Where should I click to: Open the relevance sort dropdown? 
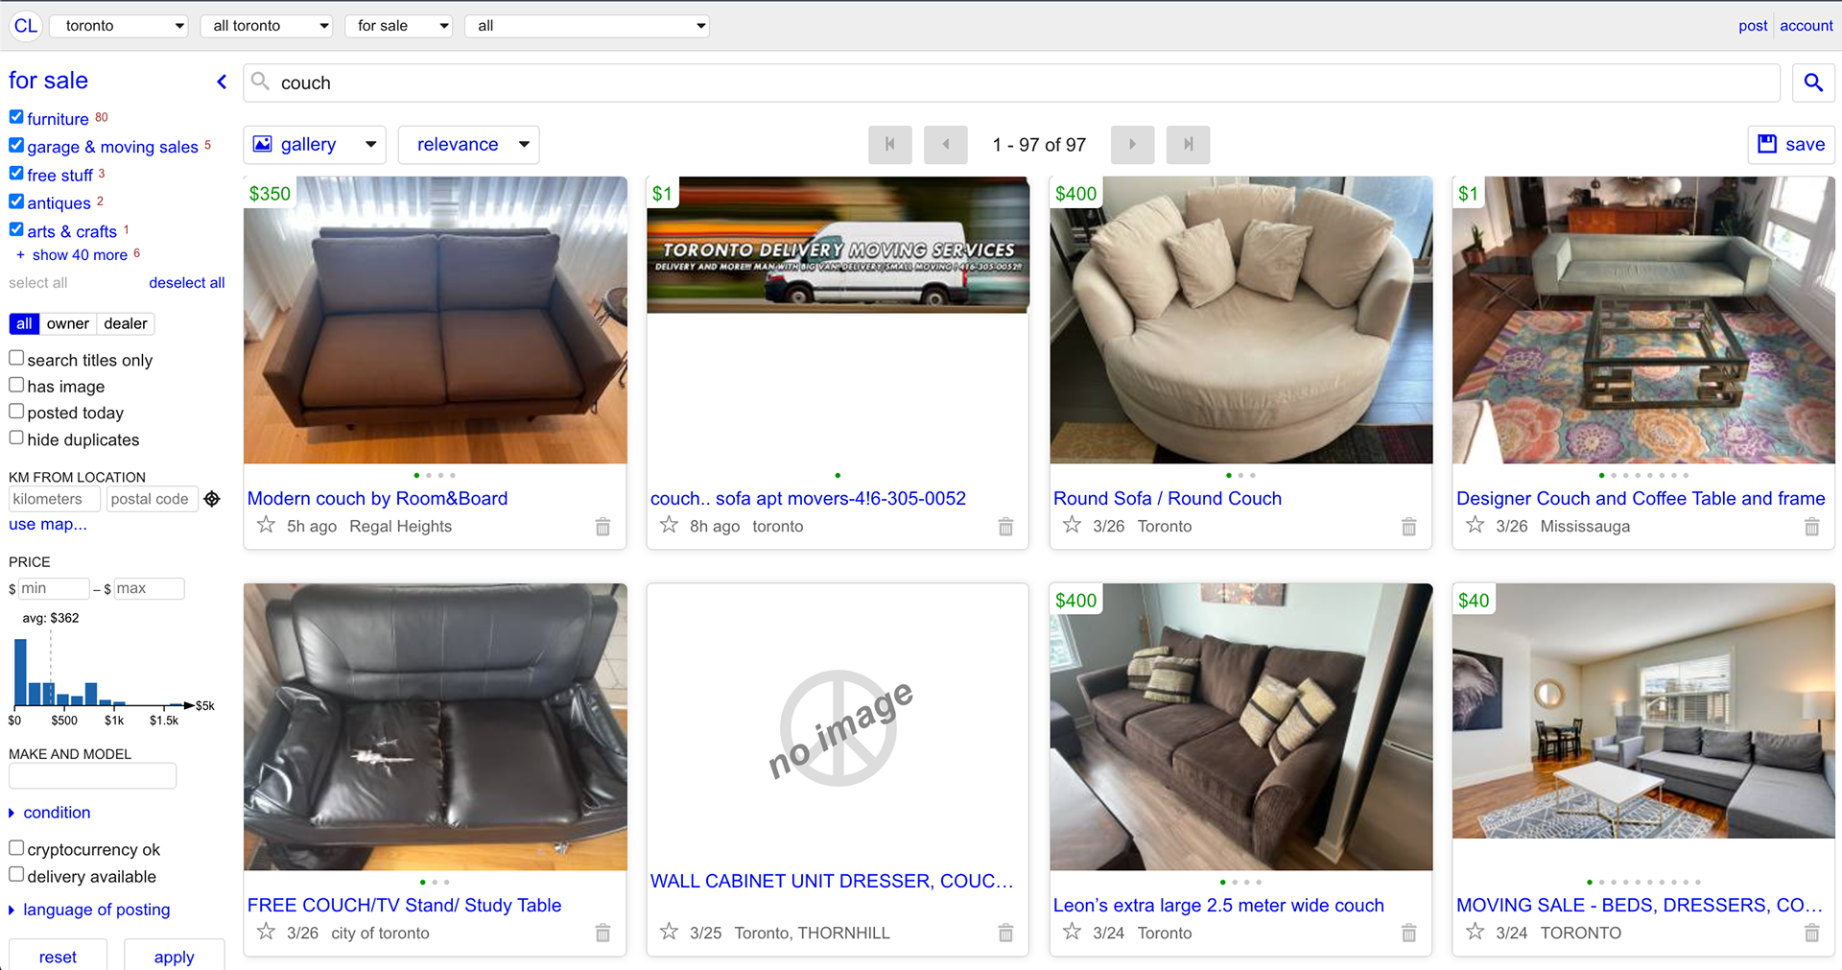(x=469, y=145)
